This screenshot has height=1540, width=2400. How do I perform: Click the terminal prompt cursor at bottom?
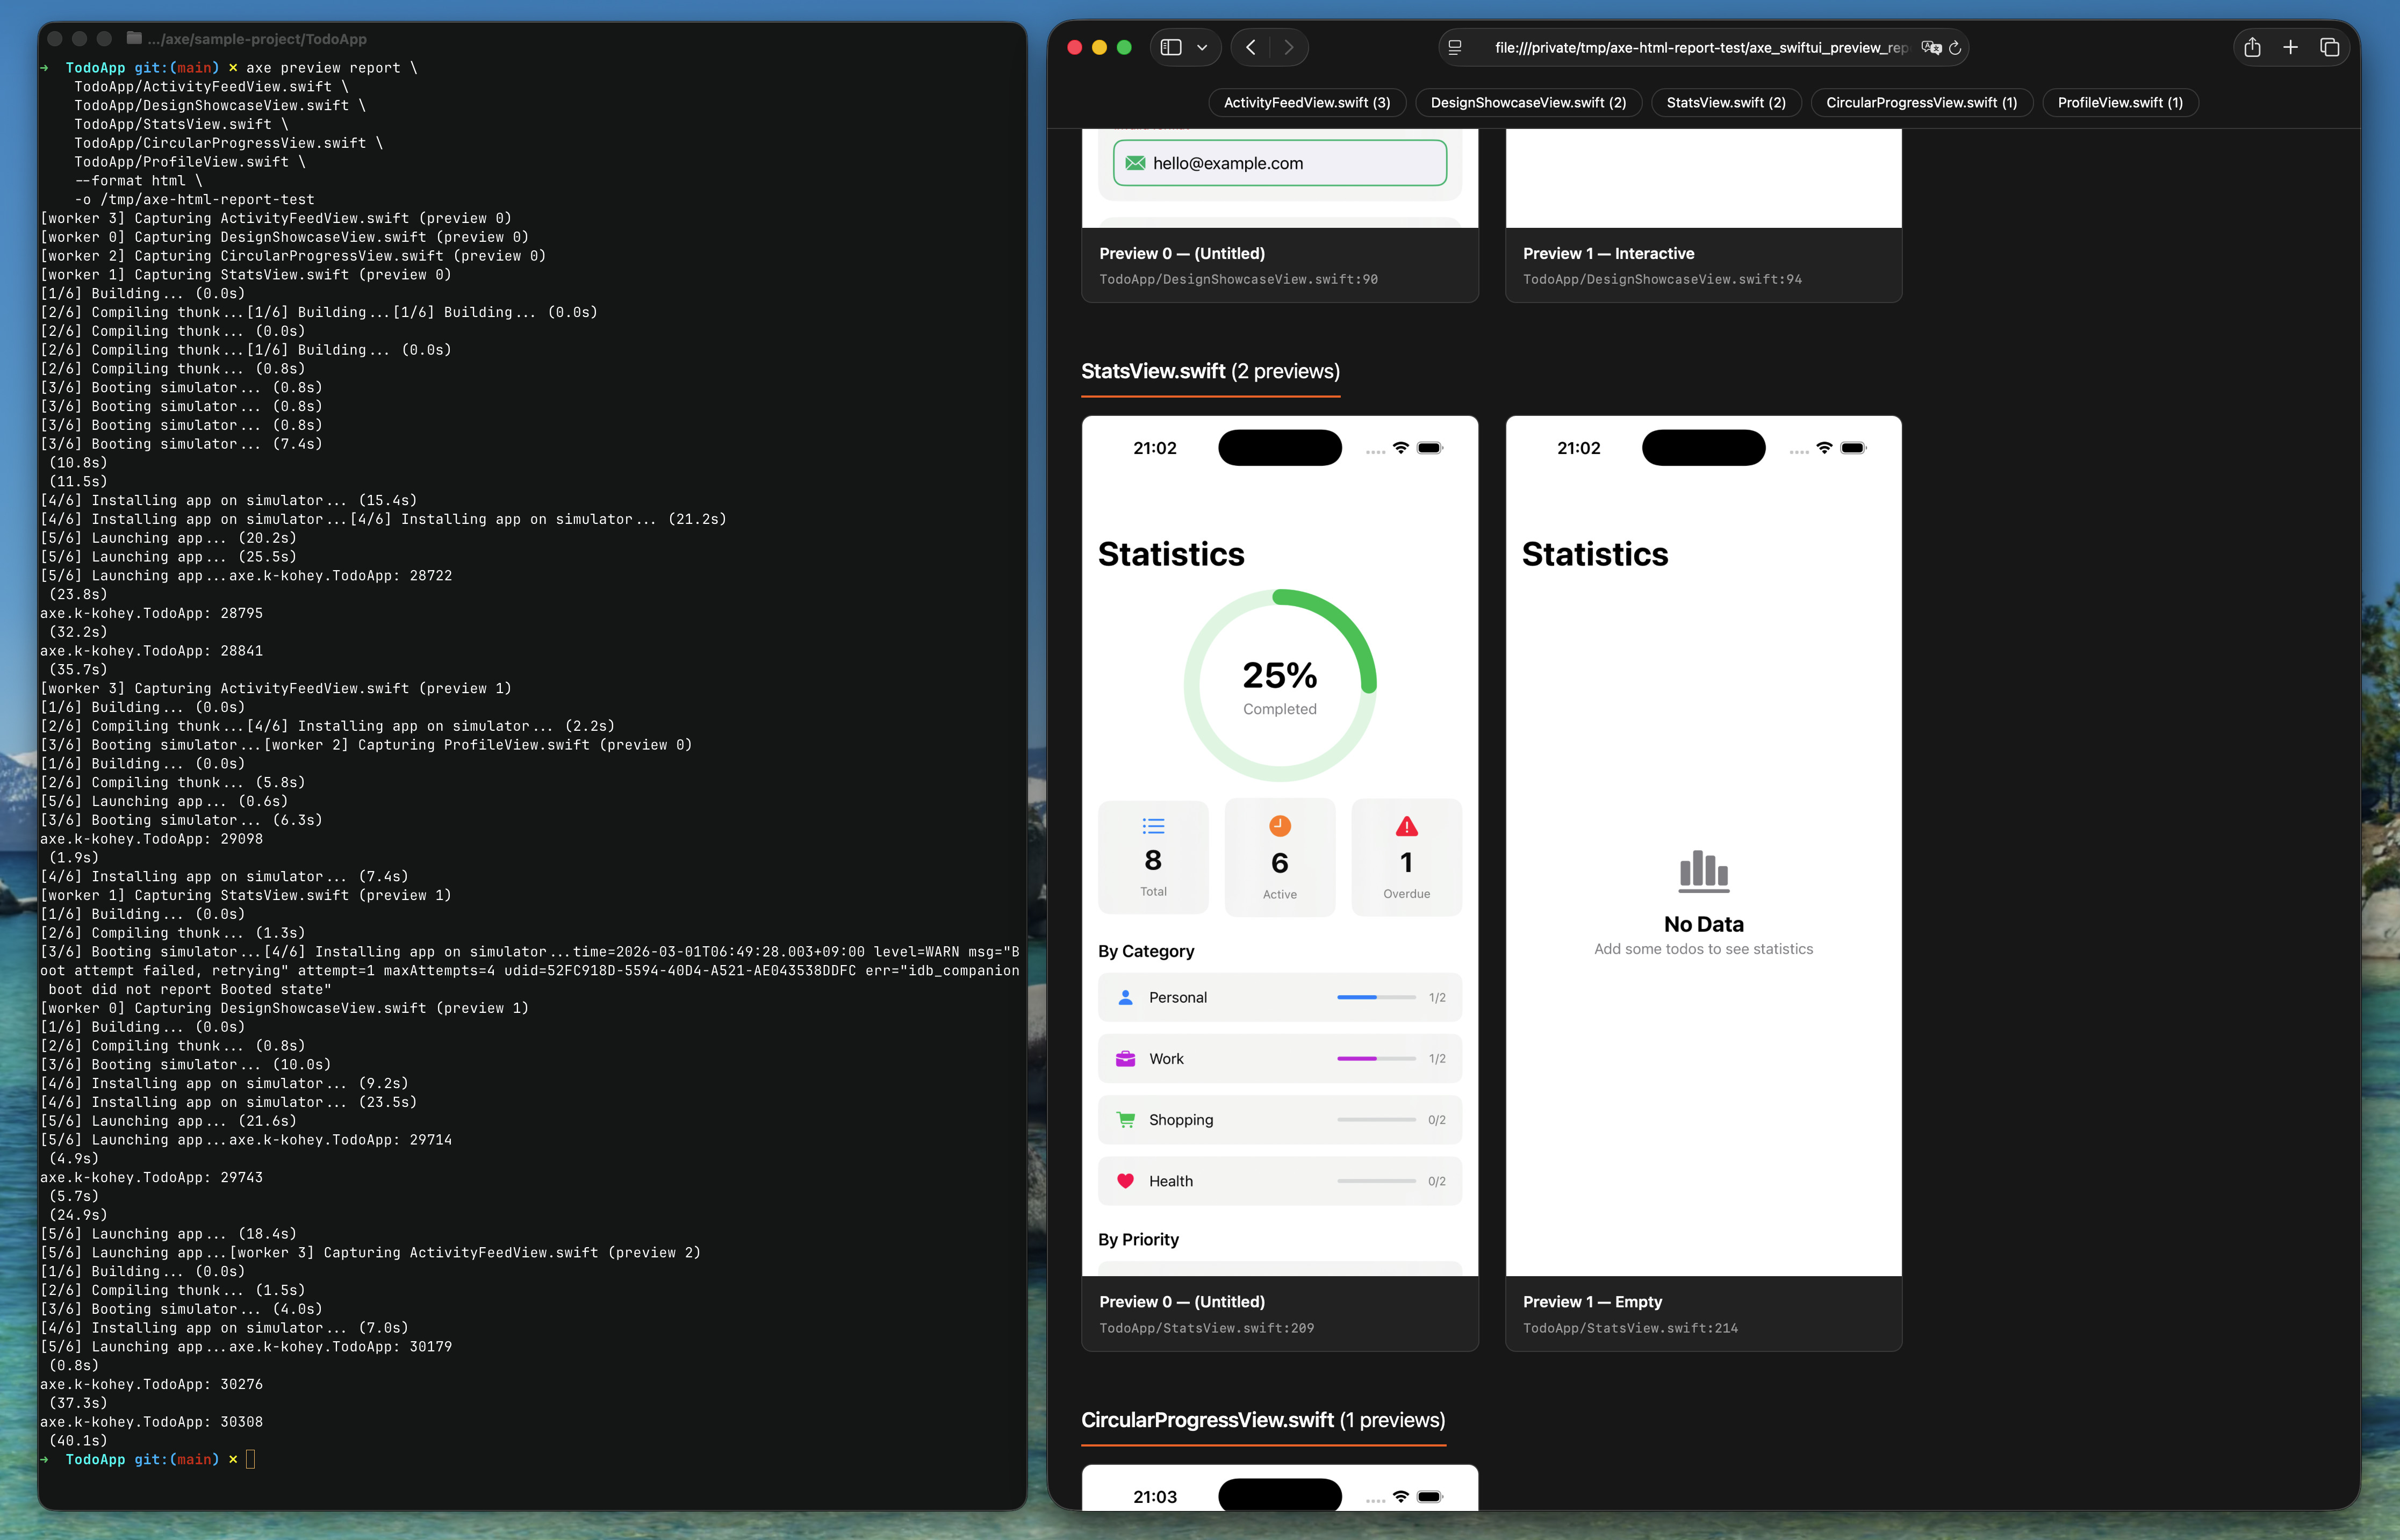click(250, 1459)
